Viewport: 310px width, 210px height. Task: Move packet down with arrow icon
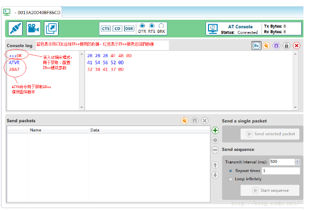(x=215, y=175)
